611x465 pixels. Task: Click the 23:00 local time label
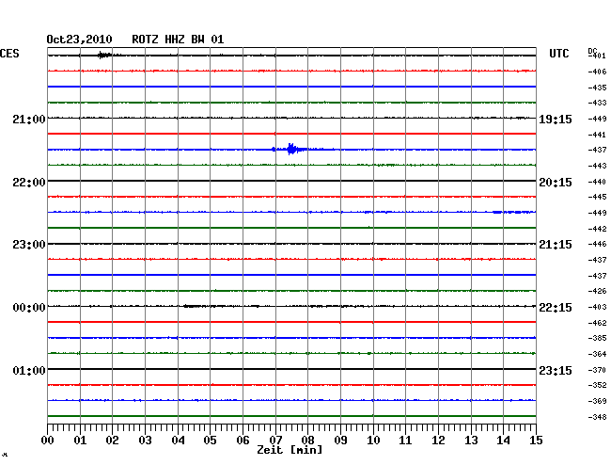pos(29,245)
